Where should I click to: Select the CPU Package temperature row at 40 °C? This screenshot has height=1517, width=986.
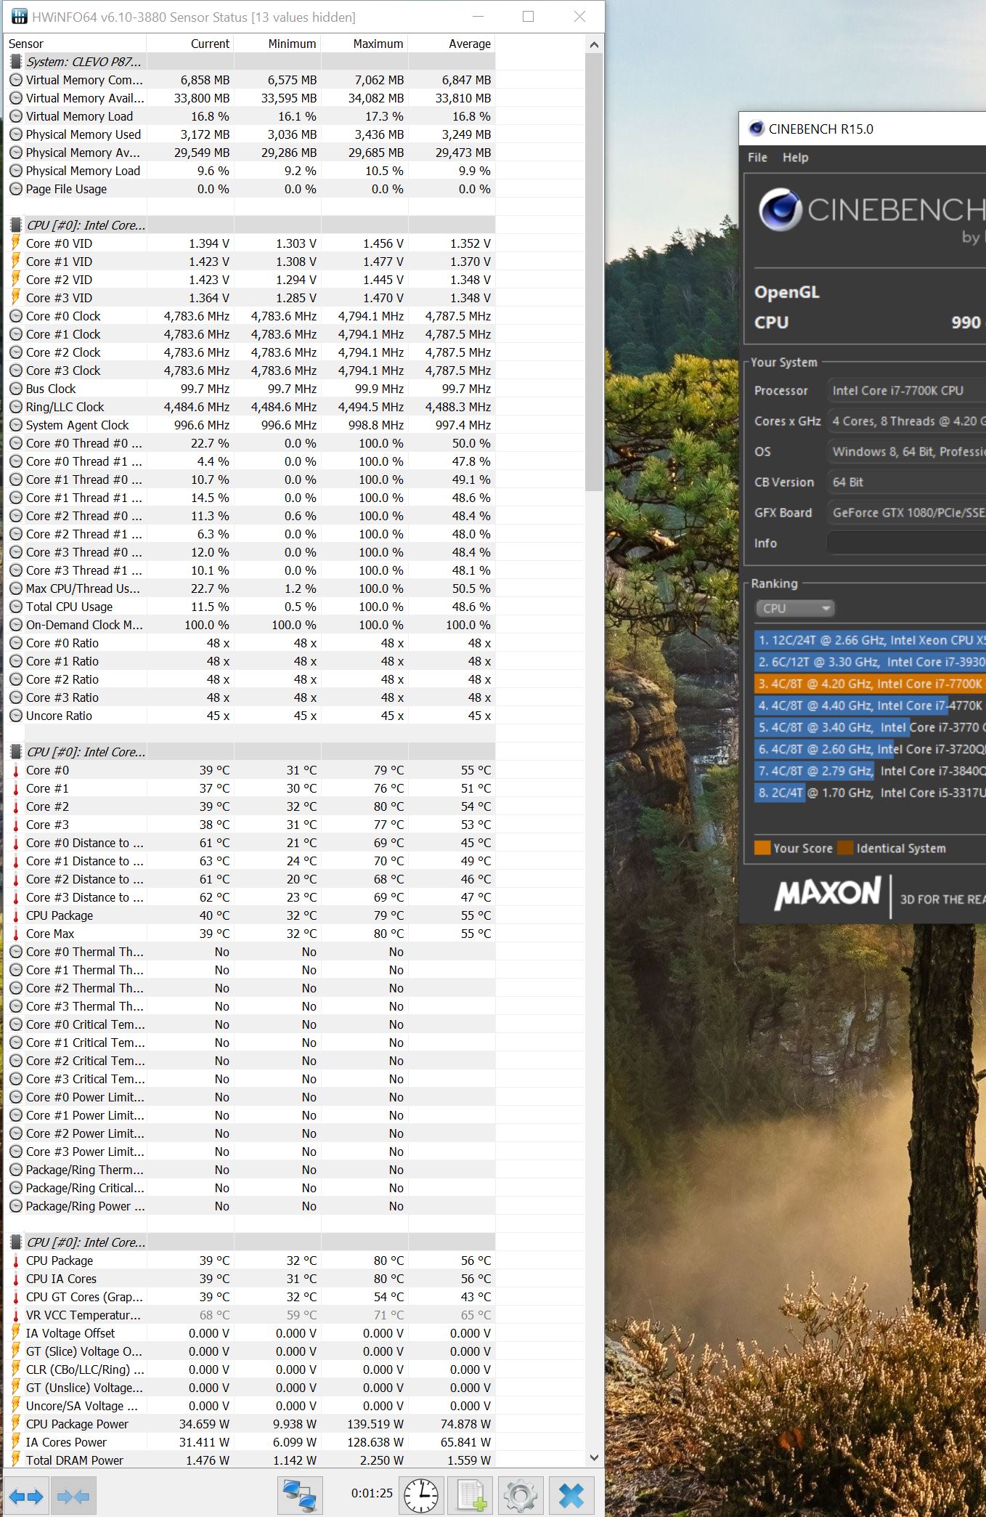(249, 915)
